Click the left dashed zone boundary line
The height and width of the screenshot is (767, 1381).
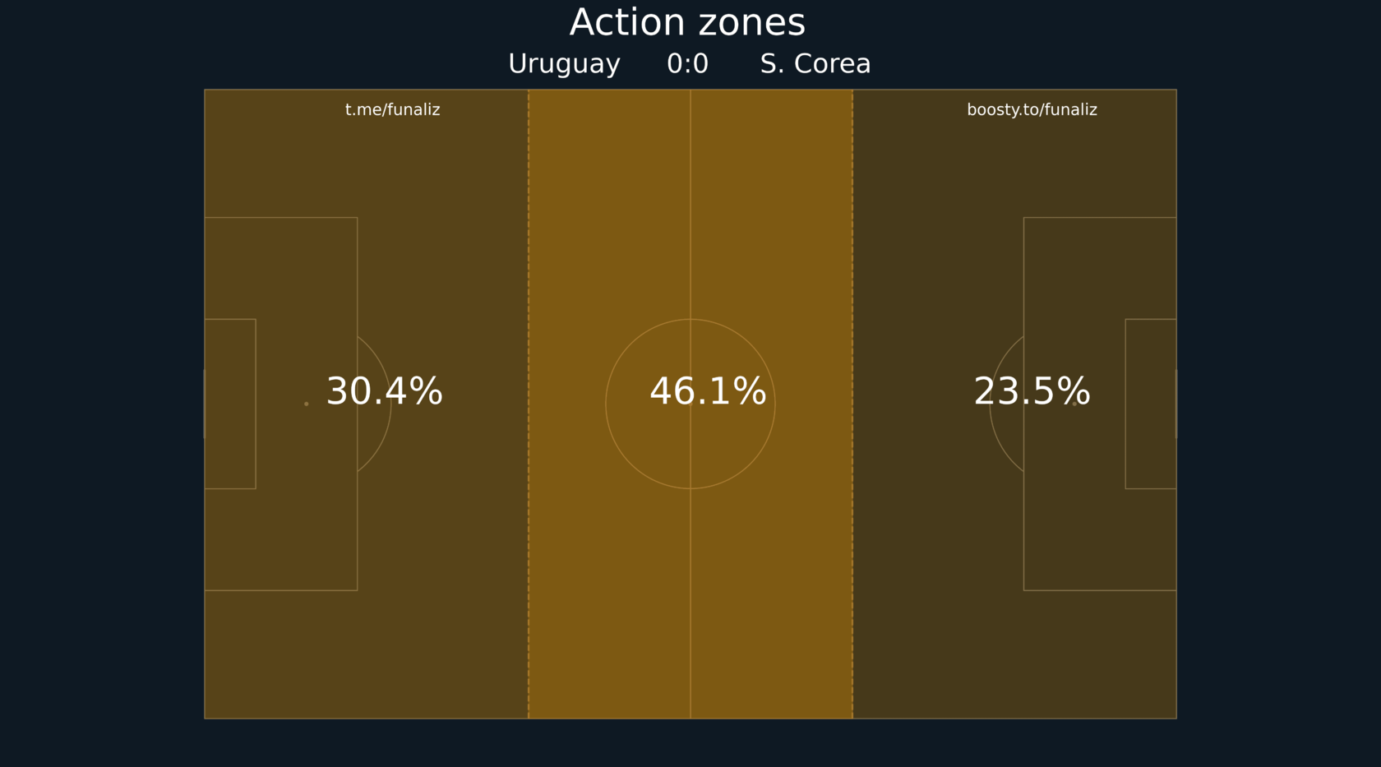point(529,404)
